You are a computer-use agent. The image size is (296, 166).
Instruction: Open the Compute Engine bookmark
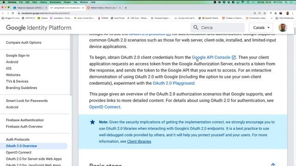[x=161, y=18]
